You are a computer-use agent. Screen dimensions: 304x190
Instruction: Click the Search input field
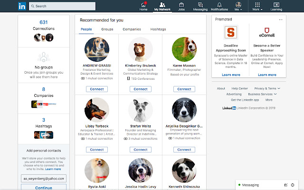[x=62, y=6]
